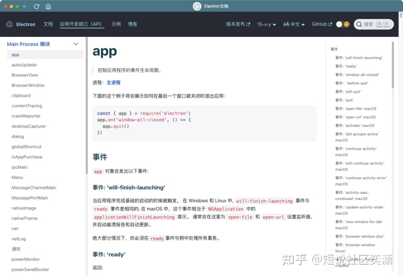The height and width of the screenshot is (276, 403).
Task: Toggle dark mode switch
Action: pyautogui.click(x=343, y=24)
